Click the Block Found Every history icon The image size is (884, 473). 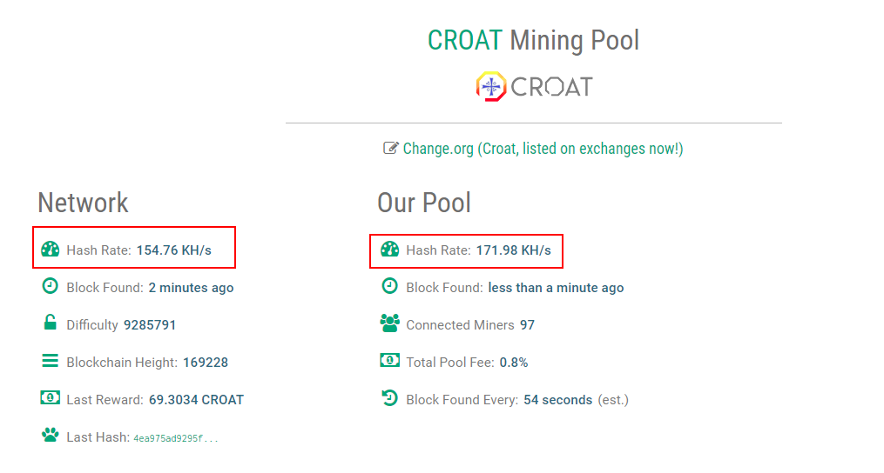(x=389, y=398)
